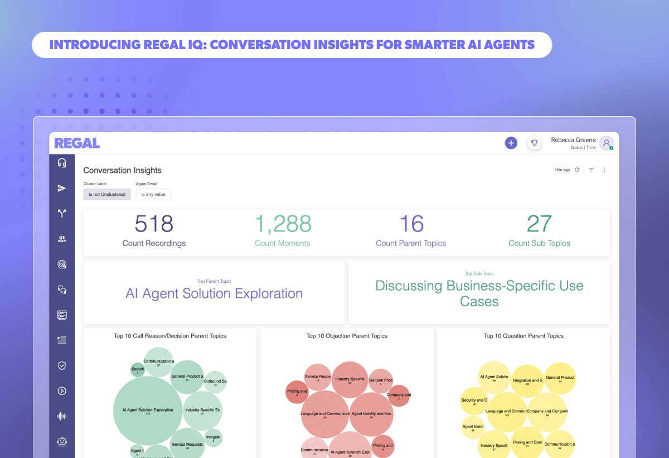
Task: Select yellow 'AI Agent Solutio' bubble
Action: coord(494,378)
